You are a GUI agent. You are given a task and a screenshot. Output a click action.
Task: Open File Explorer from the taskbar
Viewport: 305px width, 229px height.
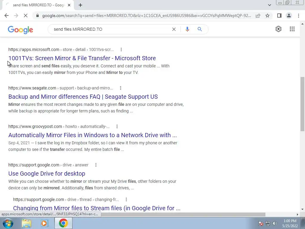coord(27,223)
